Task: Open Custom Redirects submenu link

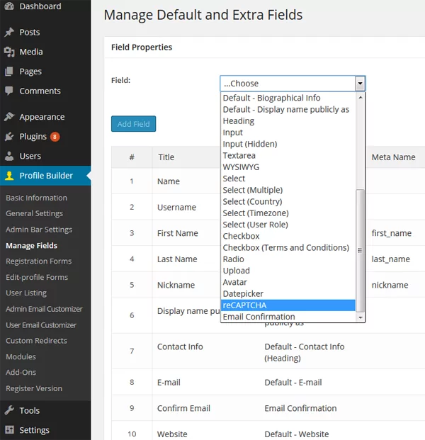Action: coord(36,341)
